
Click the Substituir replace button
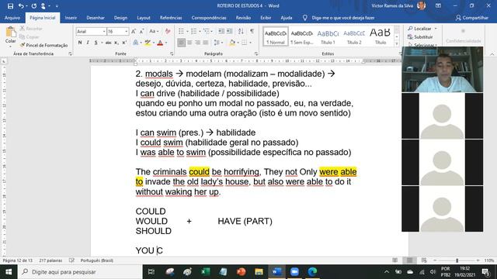coord(420,37)
